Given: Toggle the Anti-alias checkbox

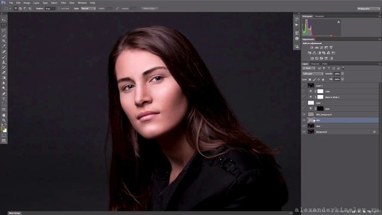Looking at the screenshot, I should [58, 8].
